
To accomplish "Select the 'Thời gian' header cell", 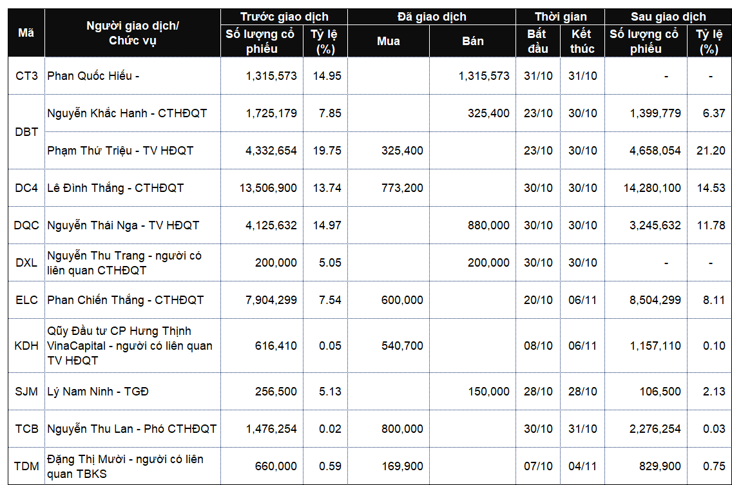I will click(x=560, y=17).
